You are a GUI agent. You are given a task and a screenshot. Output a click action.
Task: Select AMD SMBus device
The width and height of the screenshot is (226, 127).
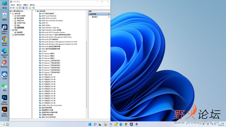46,25
